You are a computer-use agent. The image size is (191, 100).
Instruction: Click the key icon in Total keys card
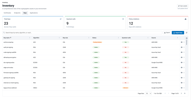click(61, 19)
